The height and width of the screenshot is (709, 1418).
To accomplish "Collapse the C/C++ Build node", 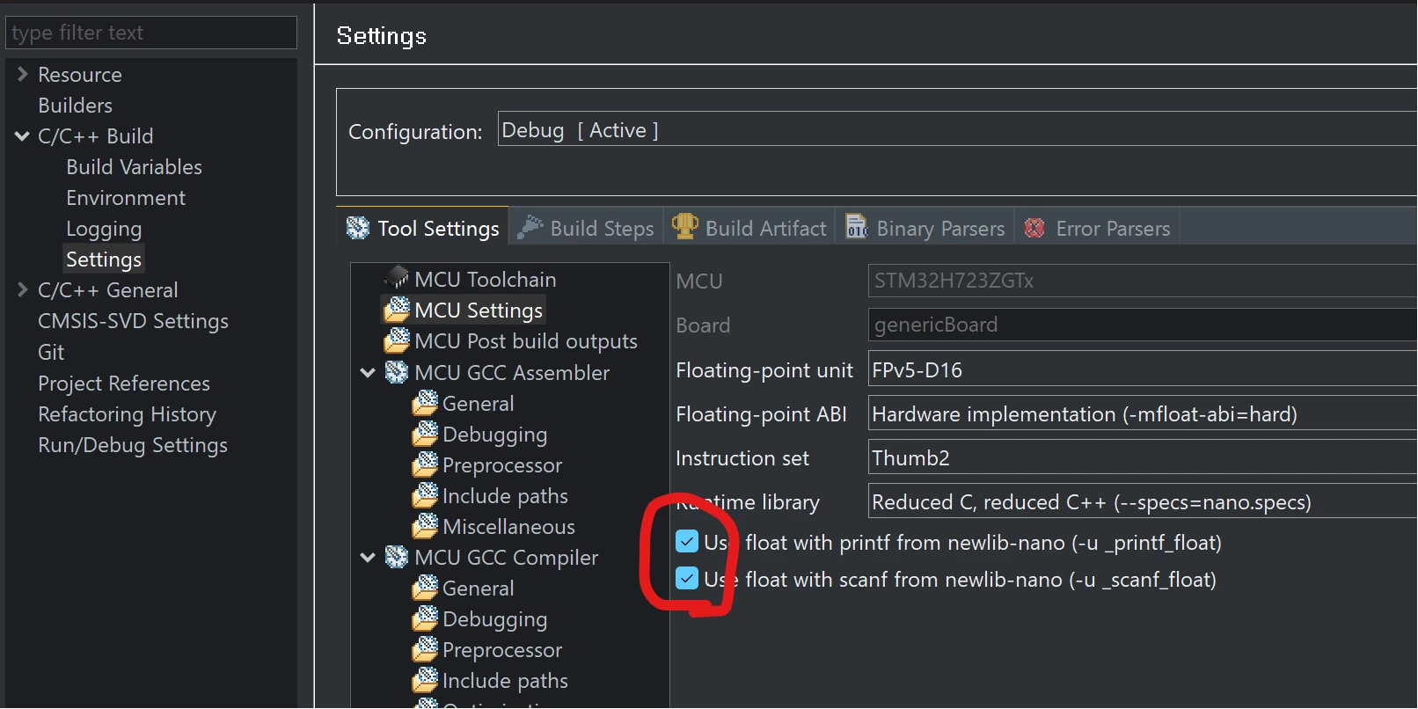I will tap(23, 136).
